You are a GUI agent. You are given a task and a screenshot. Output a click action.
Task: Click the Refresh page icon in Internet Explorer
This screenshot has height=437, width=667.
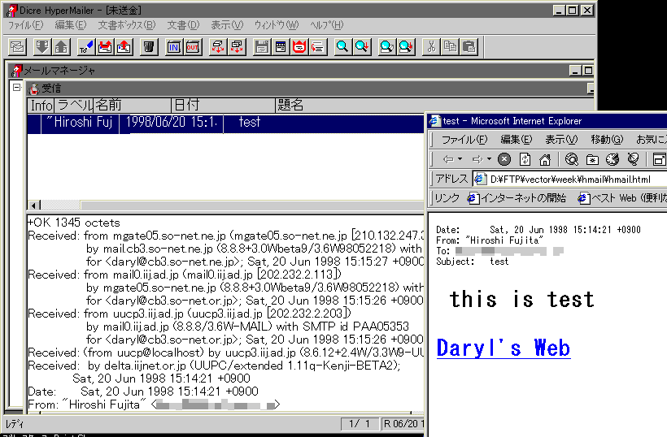click(525, 159)
